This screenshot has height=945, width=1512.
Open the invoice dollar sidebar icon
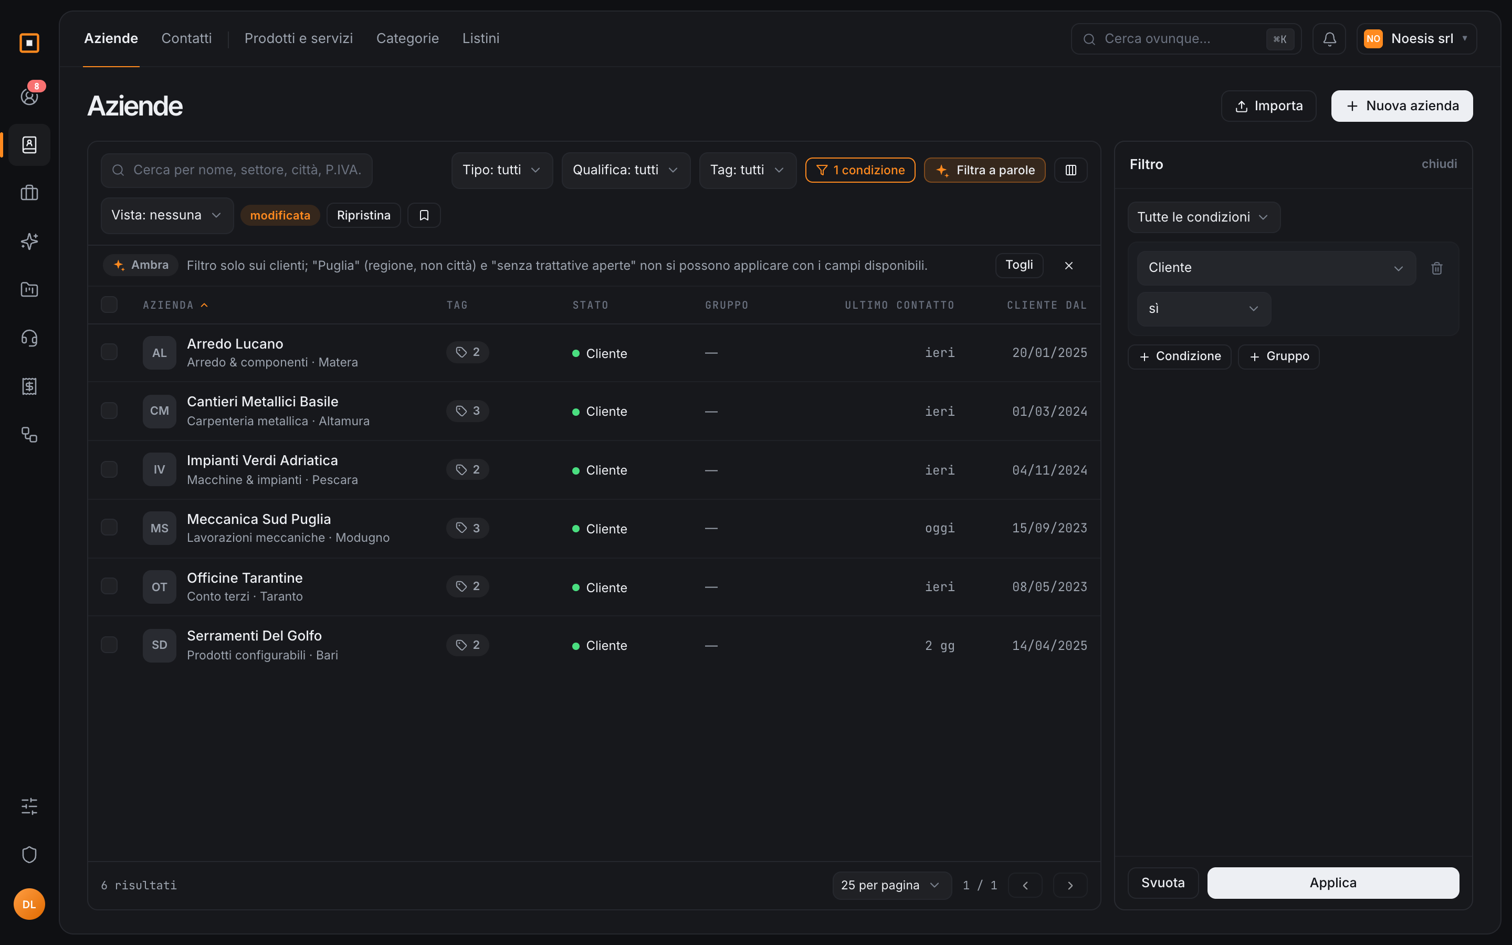(29, 386)
